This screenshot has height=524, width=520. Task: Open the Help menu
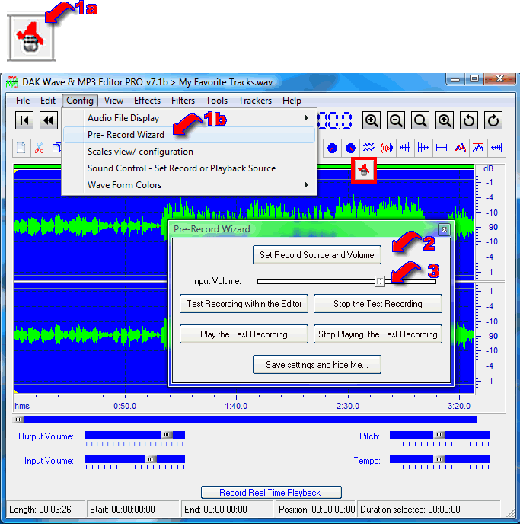click(x=292, y=101)
